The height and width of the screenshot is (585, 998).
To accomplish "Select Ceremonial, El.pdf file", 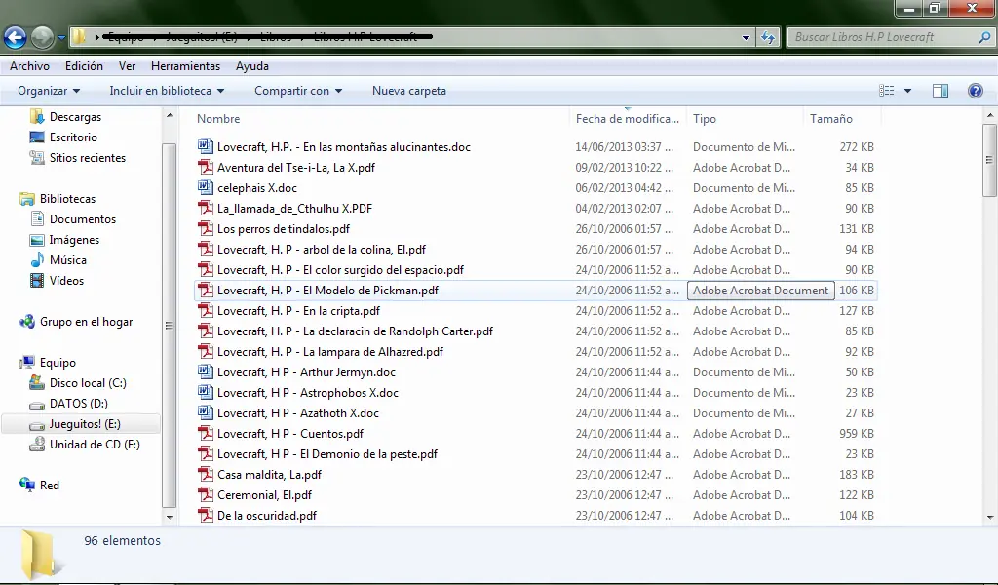I will click(x=264, y=494).
